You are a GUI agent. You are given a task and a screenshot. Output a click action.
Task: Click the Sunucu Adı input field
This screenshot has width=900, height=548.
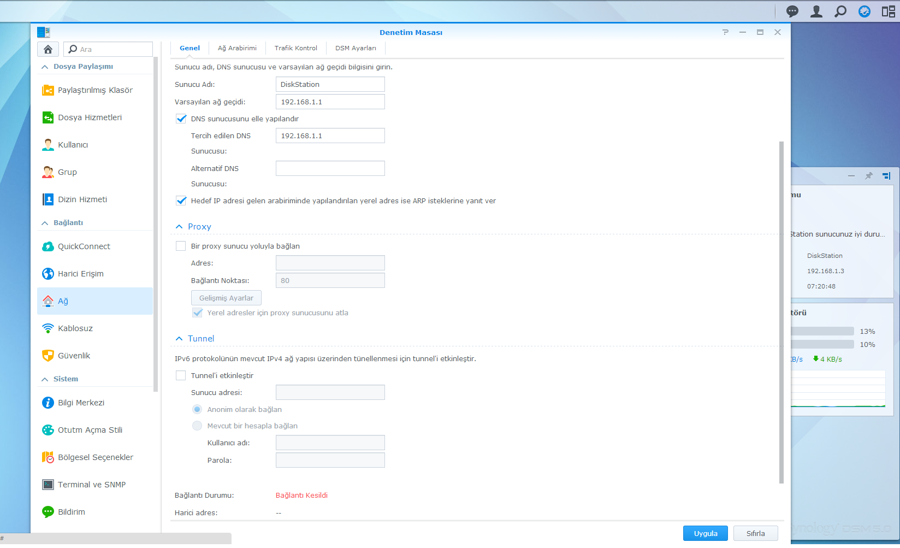point(330,84)
